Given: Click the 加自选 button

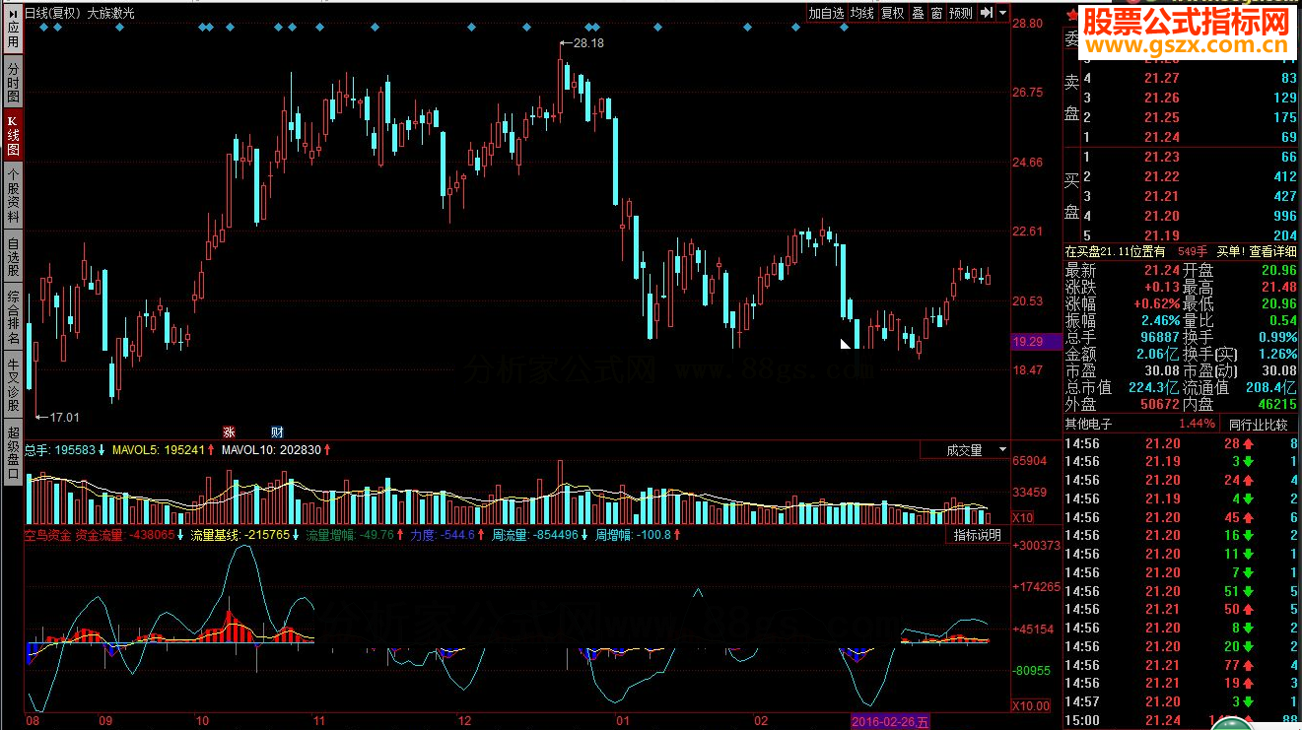Looking at the screenshot, I should [x=826, y=13].
